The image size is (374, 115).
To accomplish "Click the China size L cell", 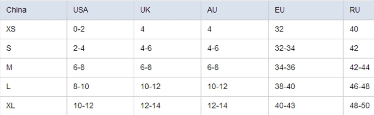I will point(33,87).
